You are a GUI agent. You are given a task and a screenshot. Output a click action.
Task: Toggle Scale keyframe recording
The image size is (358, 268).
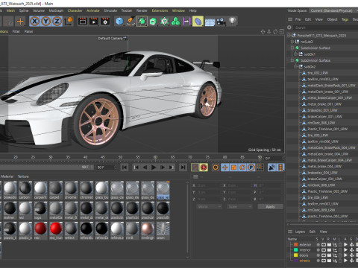tap(233, 167)
